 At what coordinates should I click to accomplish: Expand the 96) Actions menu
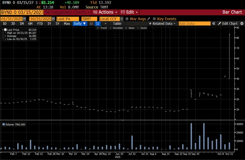tap(105, 12)
